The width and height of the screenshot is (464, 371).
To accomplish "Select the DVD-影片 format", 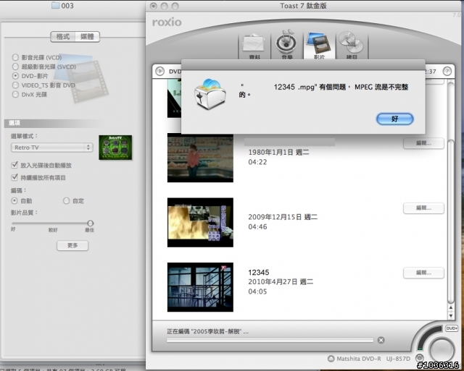I will coord(15,76).
